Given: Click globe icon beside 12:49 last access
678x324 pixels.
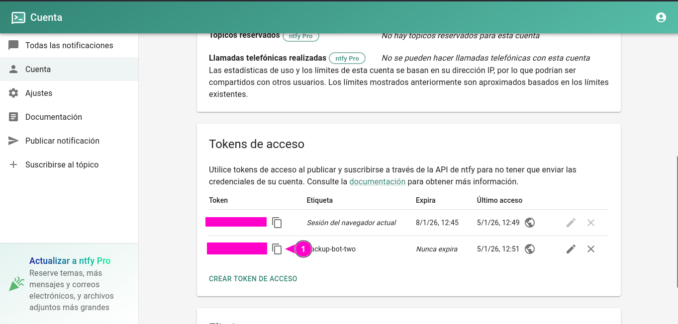Looking at the screenshot, I should (x=530, y=223).
